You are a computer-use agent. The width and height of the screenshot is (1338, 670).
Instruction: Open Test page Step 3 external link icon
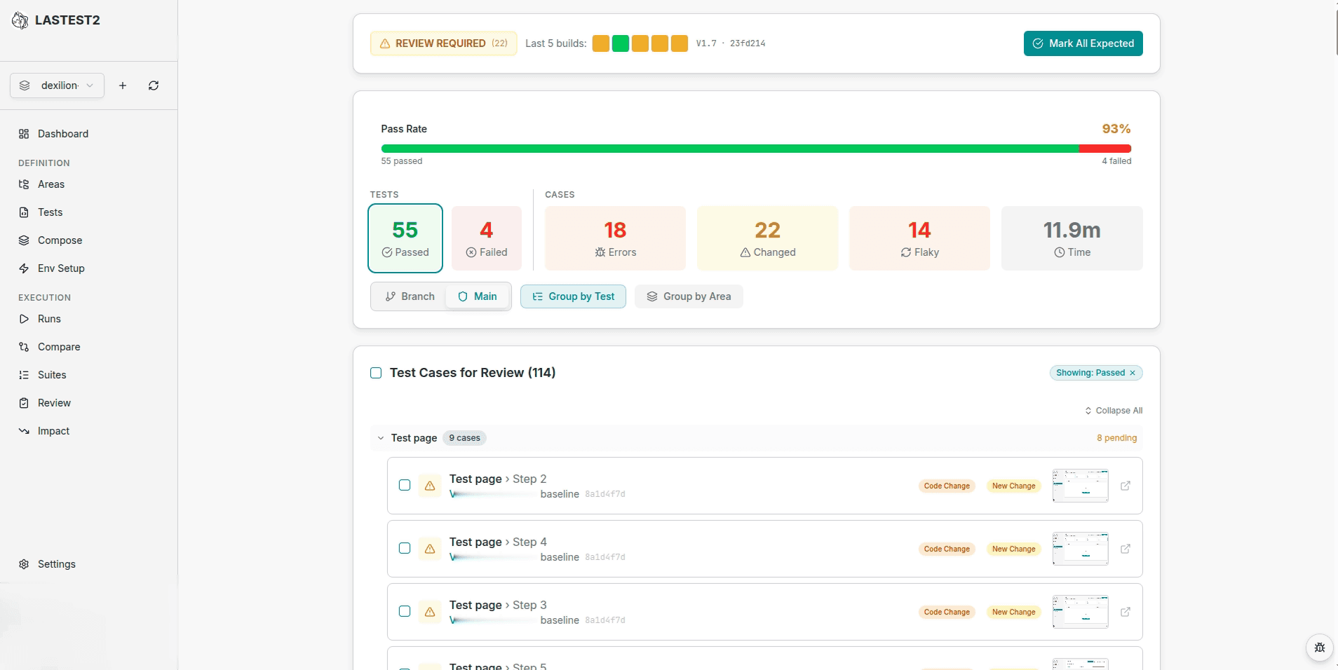click(1126, 612)
